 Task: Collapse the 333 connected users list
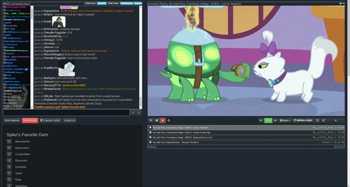4,4
